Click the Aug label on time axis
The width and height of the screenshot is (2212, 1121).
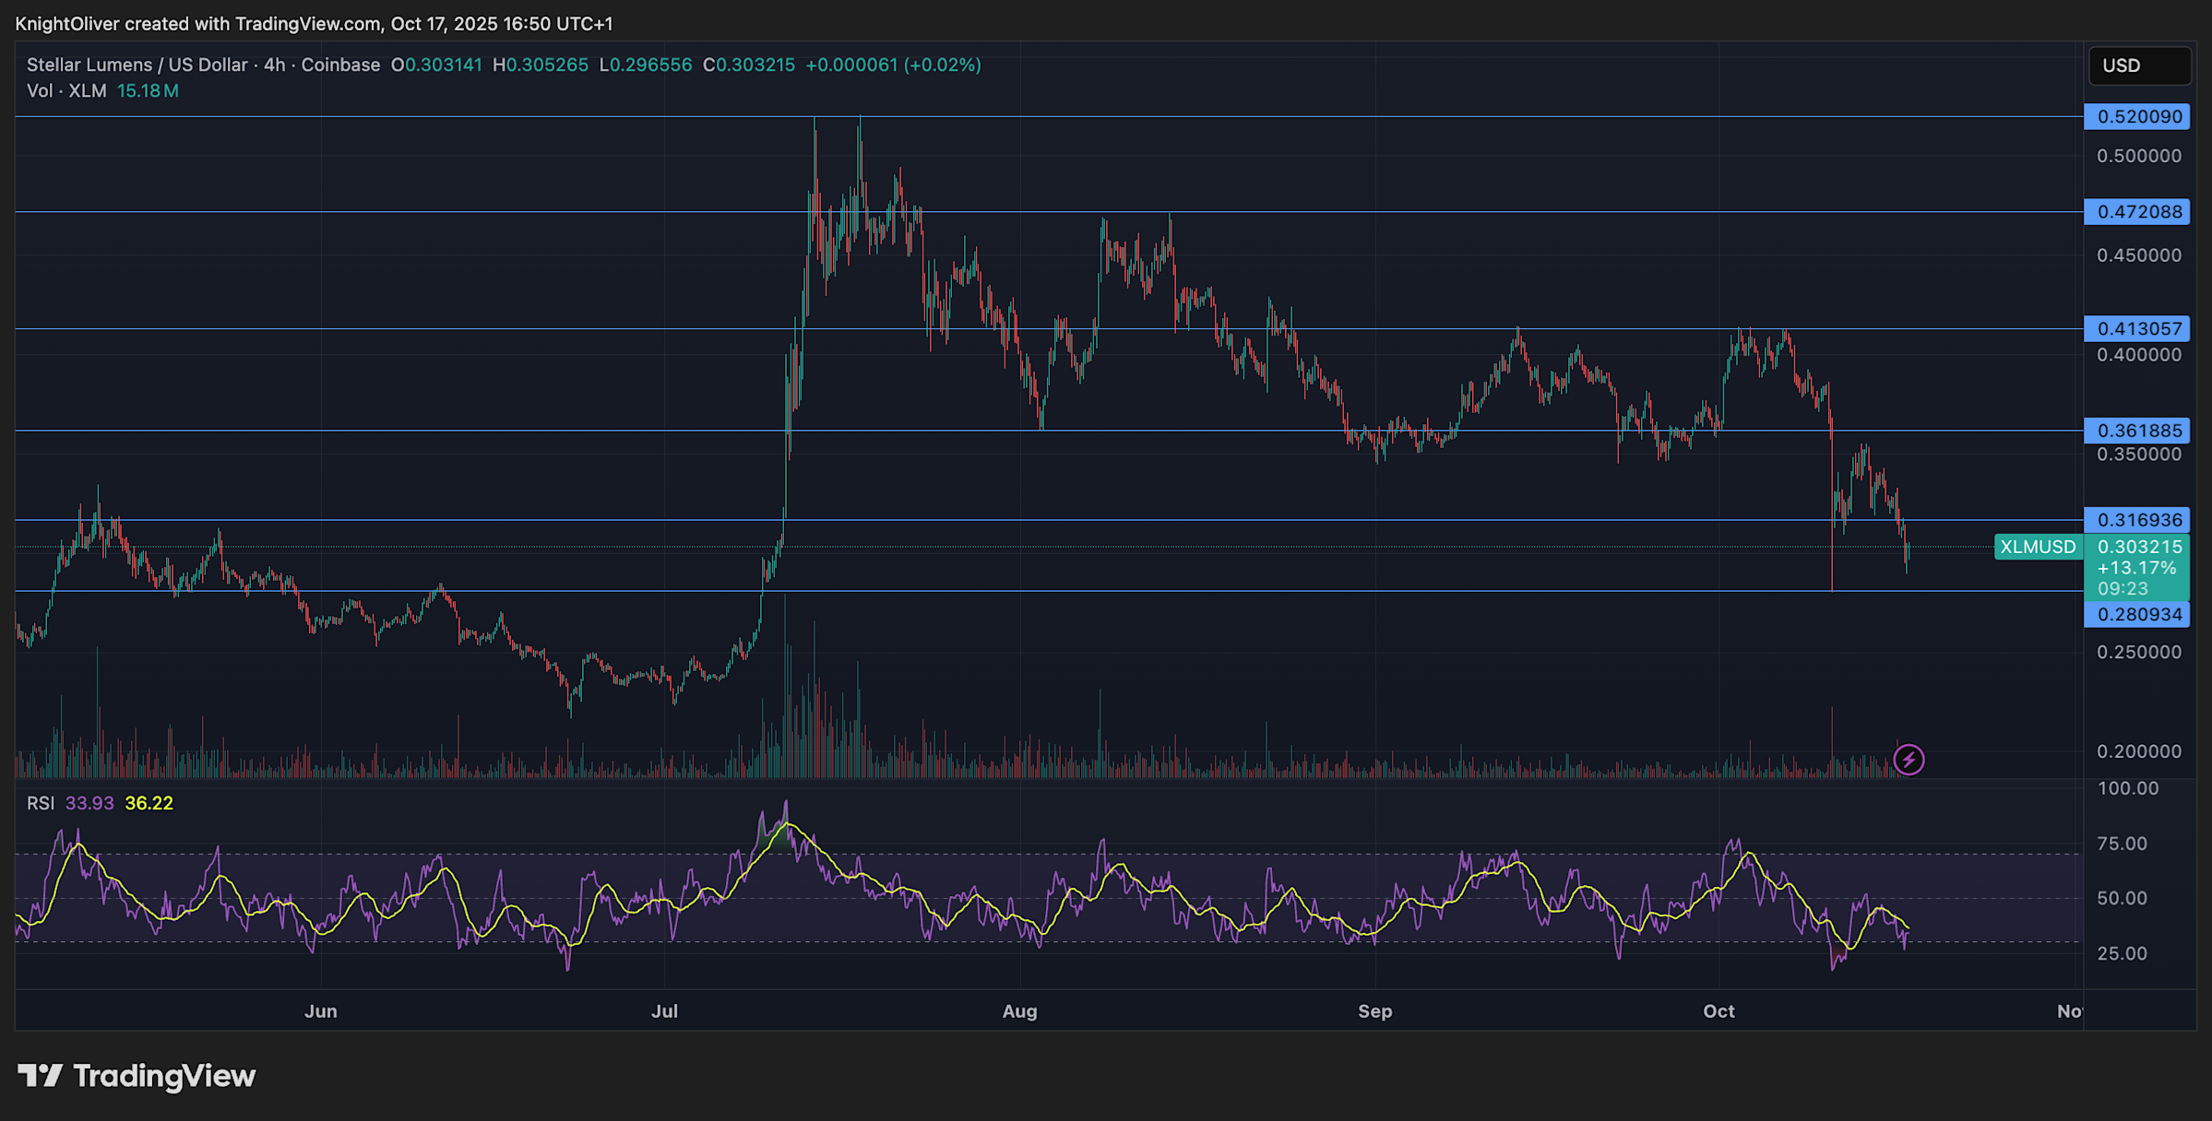coord(1019,1011)
